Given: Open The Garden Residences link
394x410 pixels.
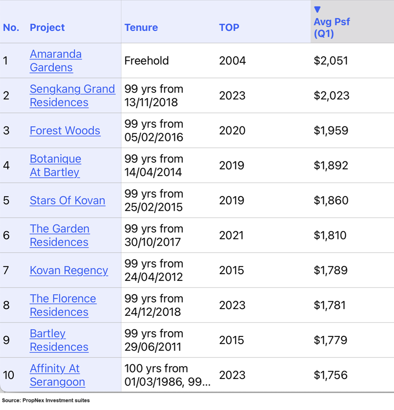Looking at the screenshot, I should [59, 235].
